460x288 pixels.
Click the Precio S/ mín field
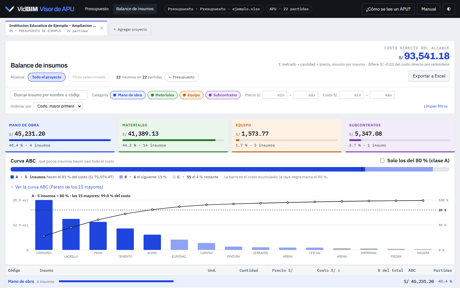[x=275, y=95]
